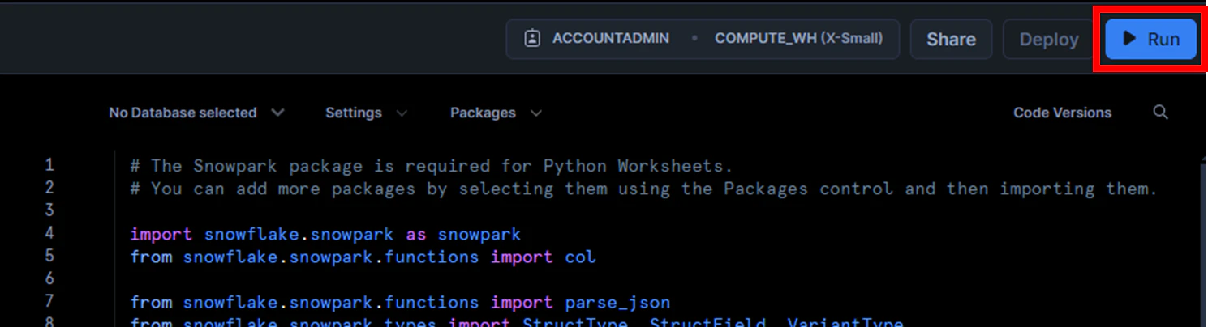Open the Share dialog
Viewport: 1208px width, 327px height.
coord(951,39)
